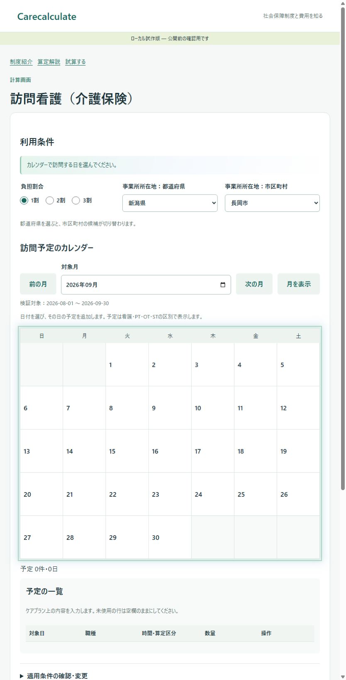Open the 算定解説 navigation link

tap(49, 62)
